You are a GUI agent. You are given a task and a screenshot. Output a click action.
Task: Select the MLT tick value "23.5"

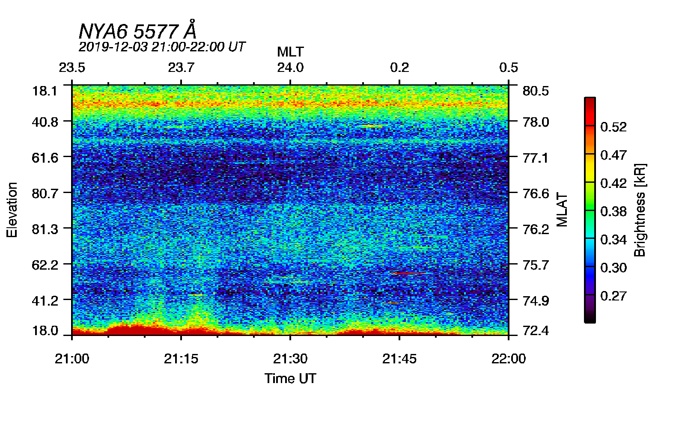click(72, 68)
